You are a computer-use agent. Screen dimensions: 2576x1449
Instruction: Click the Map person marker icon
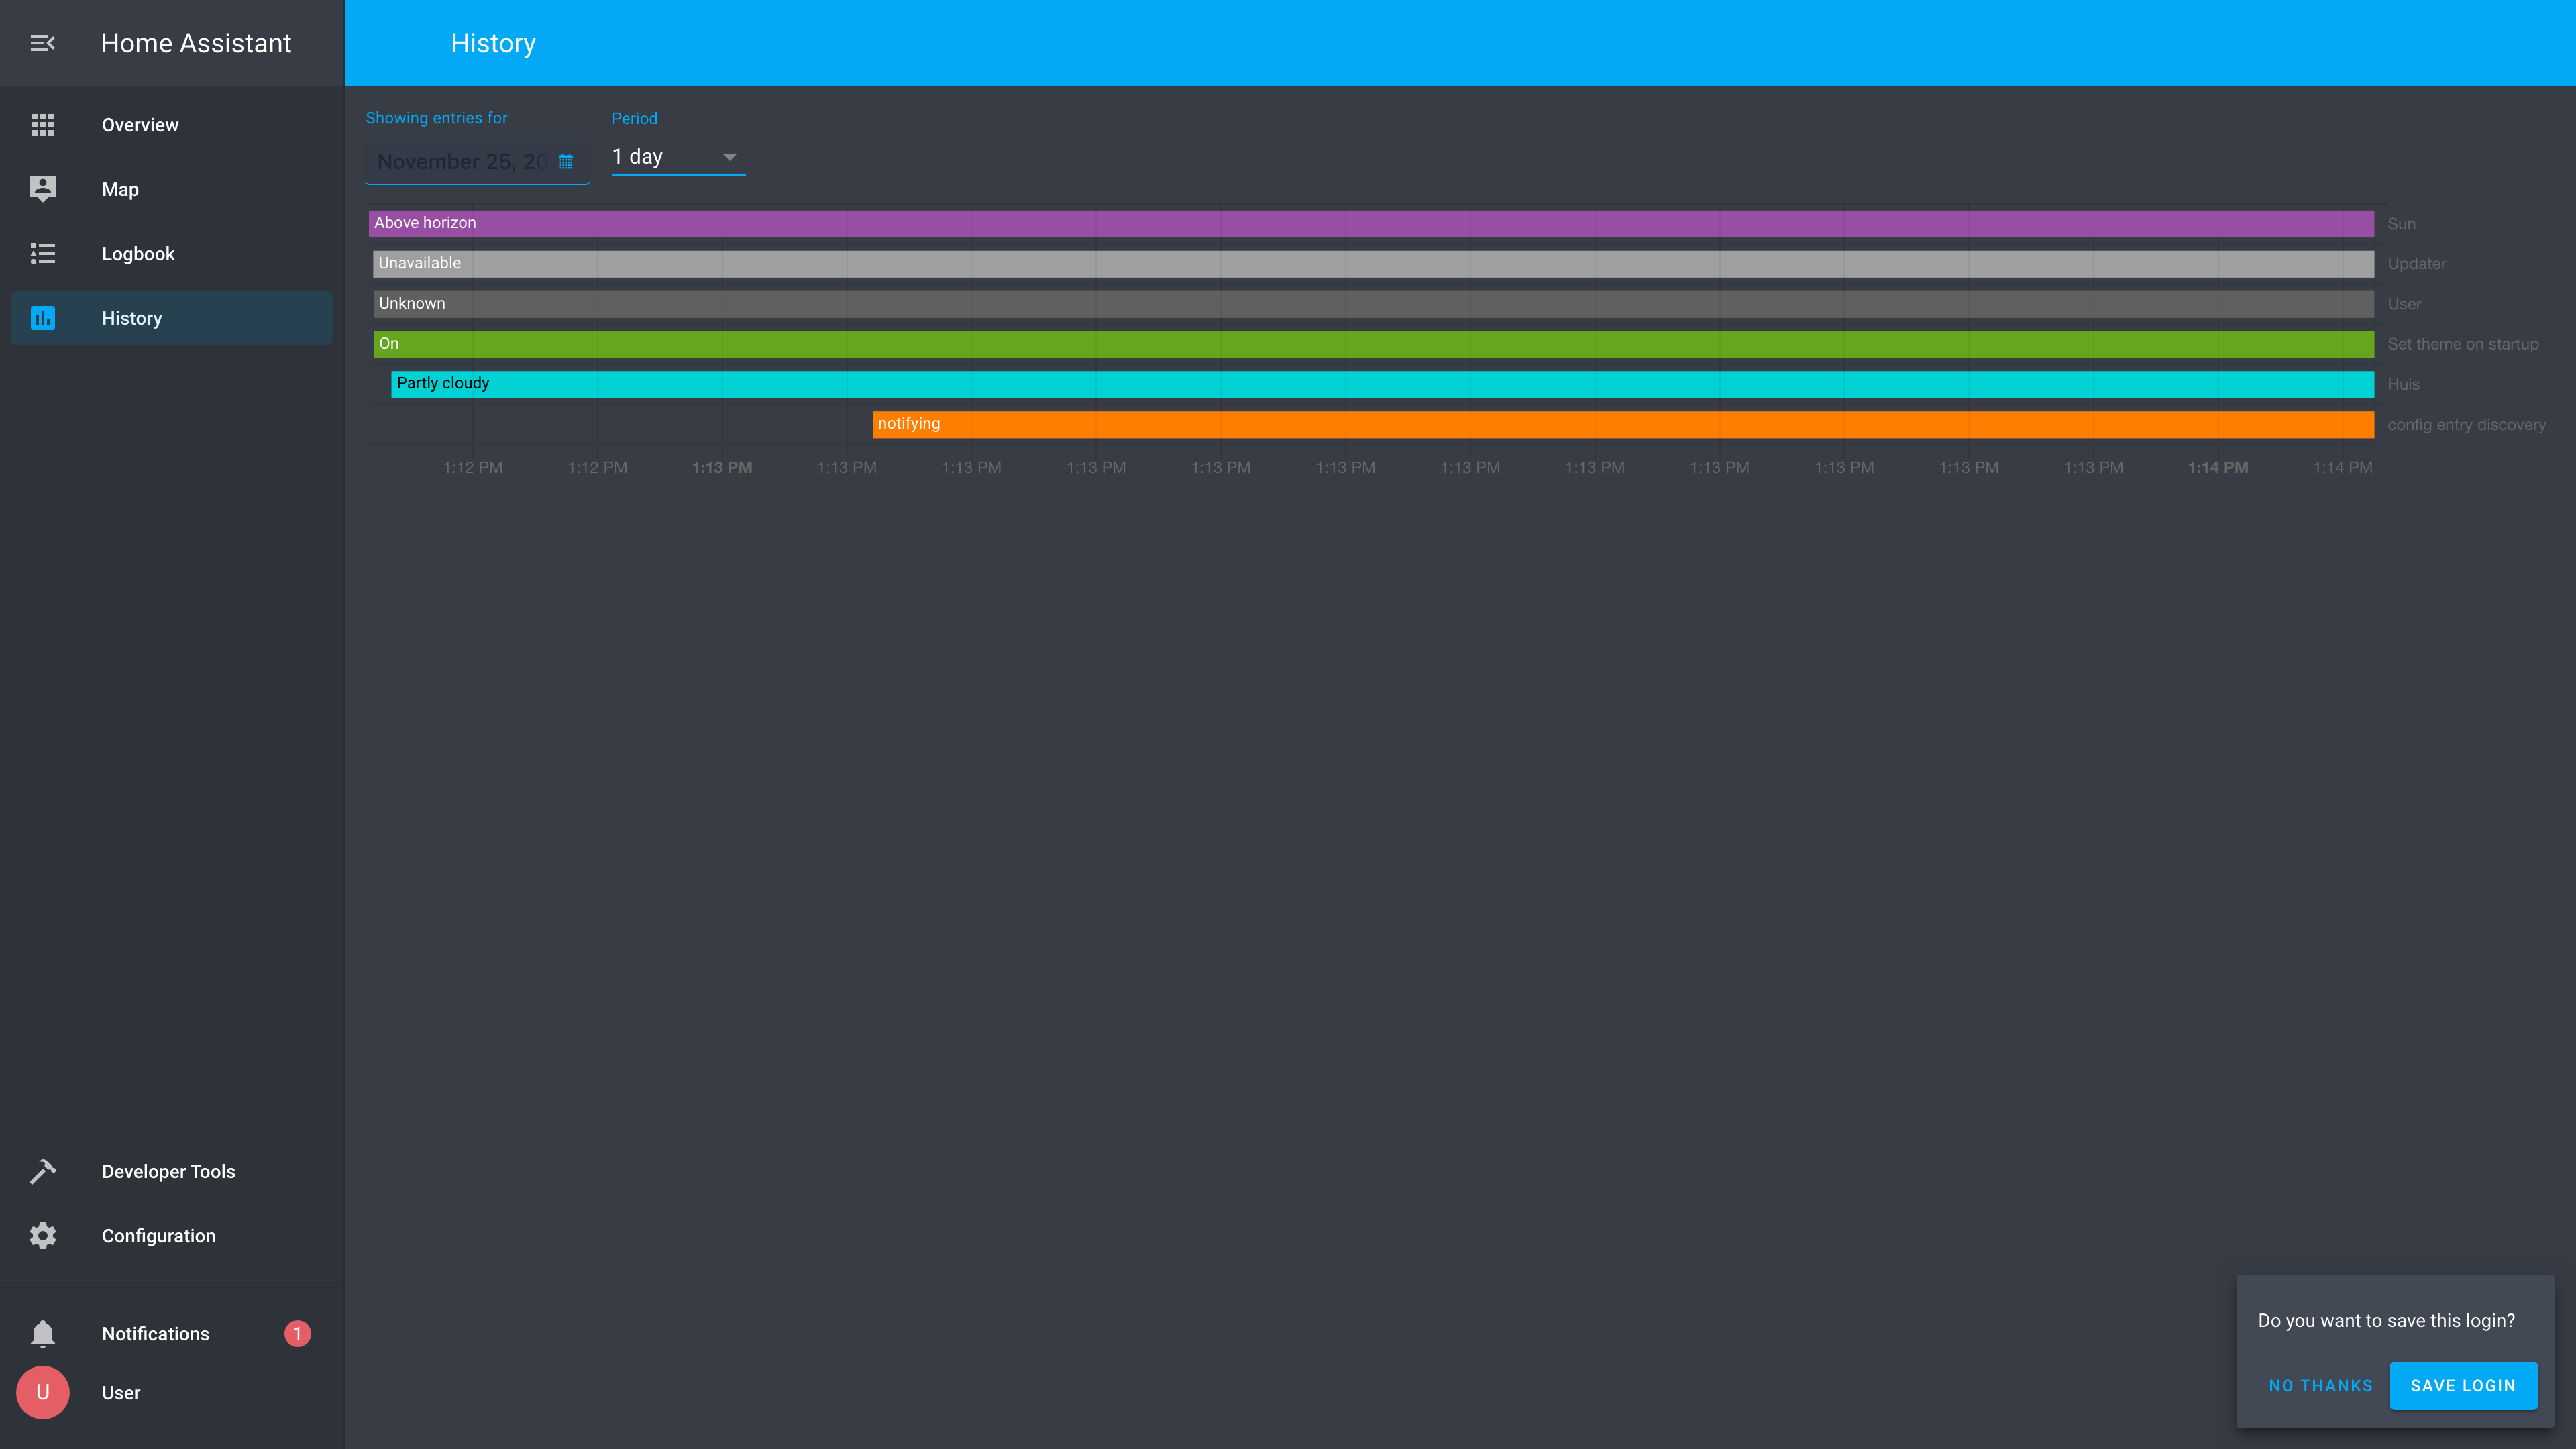click(x=42, y=189)
